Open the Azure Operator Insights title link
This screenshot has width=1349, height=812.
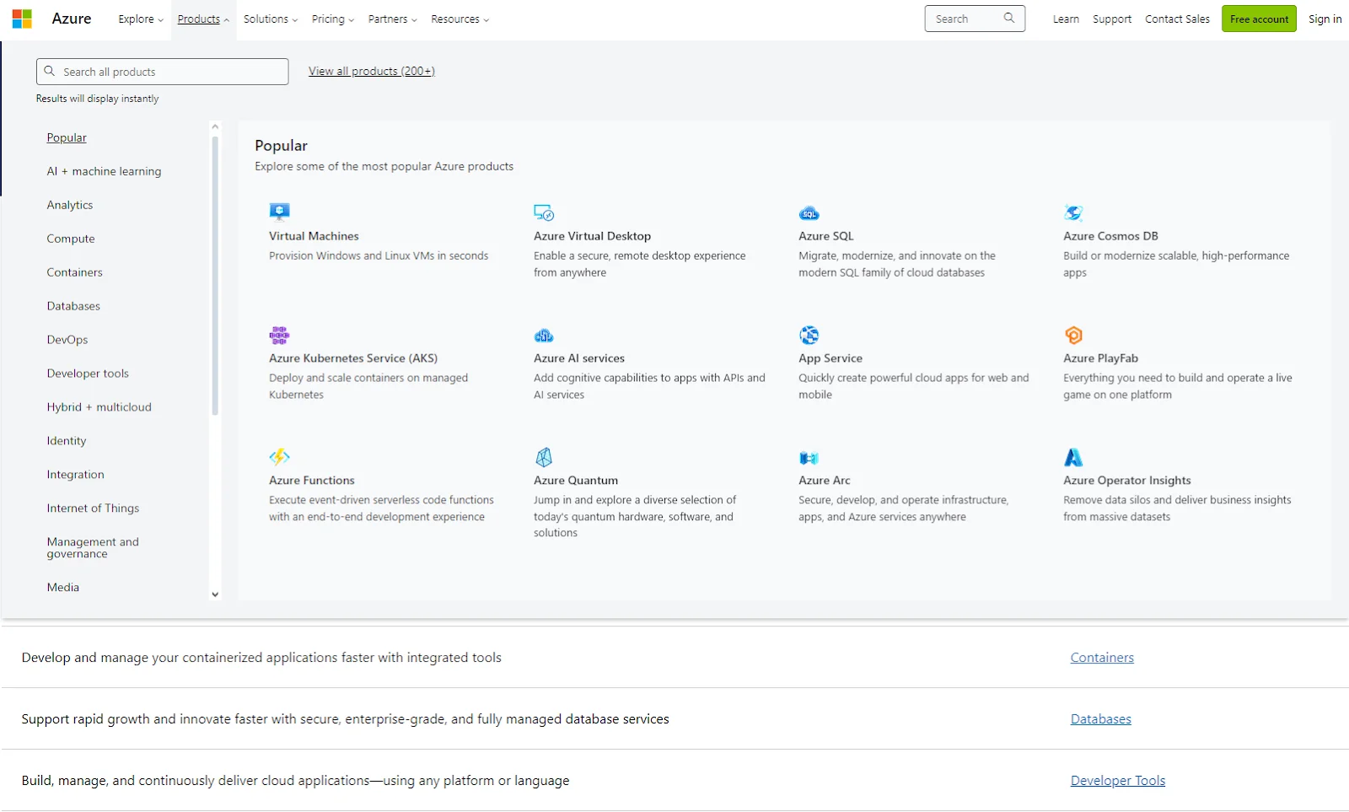(1127, 481)
